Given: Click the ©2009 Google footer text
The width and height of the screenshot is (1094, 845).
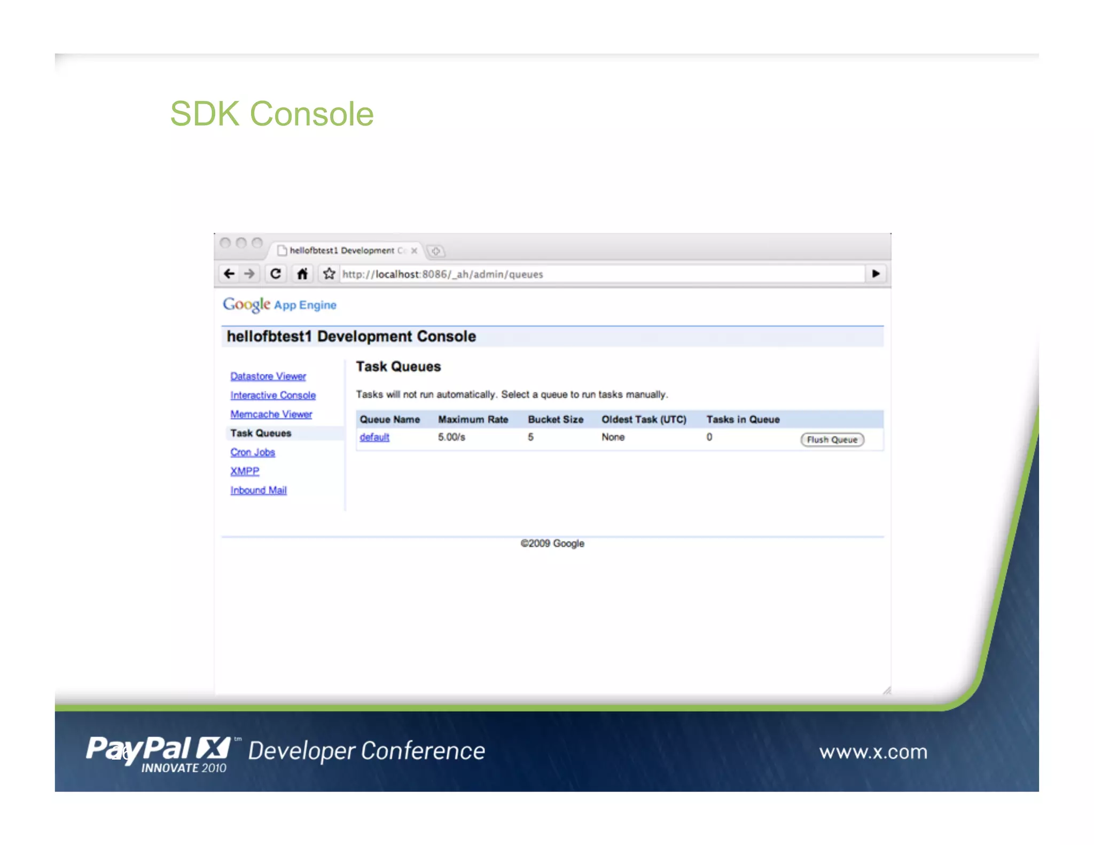Looking at the screenshot, I should click(552, 543).
